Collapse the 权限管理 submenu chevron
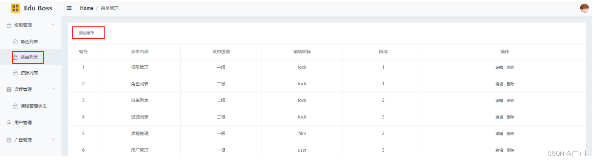This screenshot has height=160, width=594. [53, 25]
